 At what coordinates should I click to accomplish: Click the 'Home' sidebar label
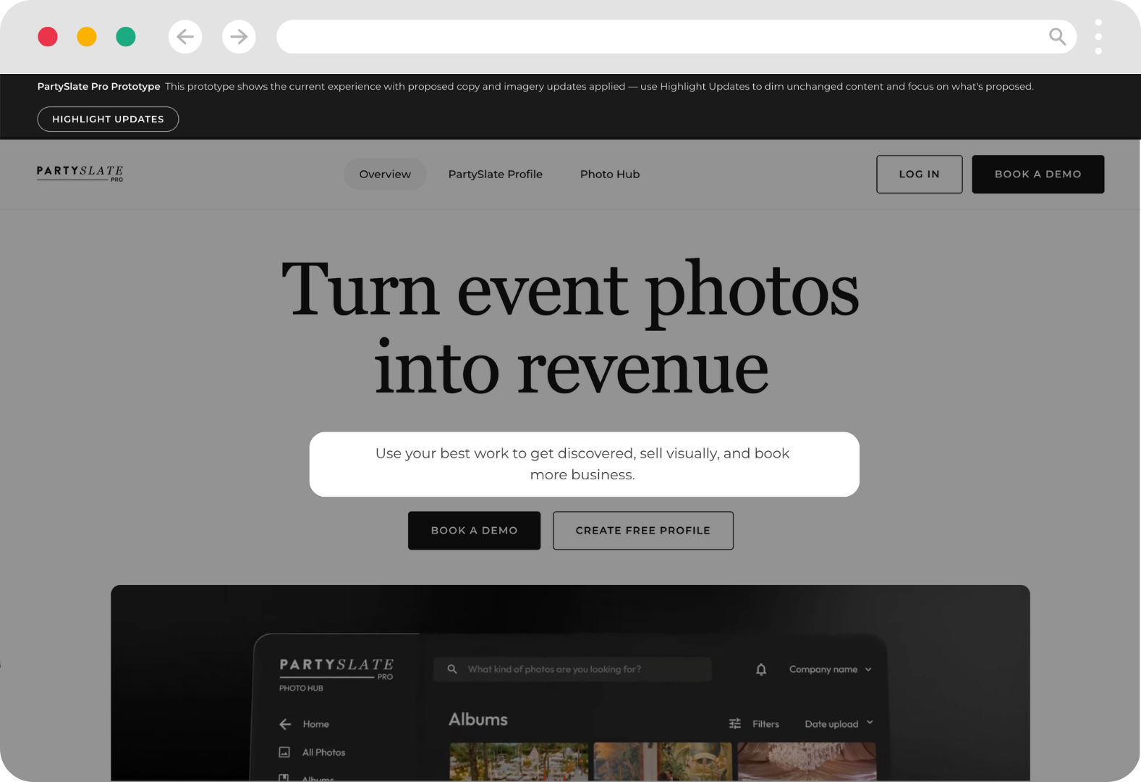pos(316,724)
